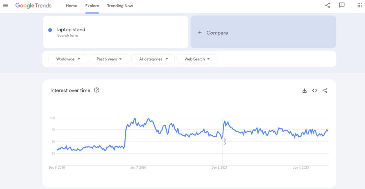365x189 pixels.
Task: Click the blue laptop stand color dot
Action: coord(50,30)
